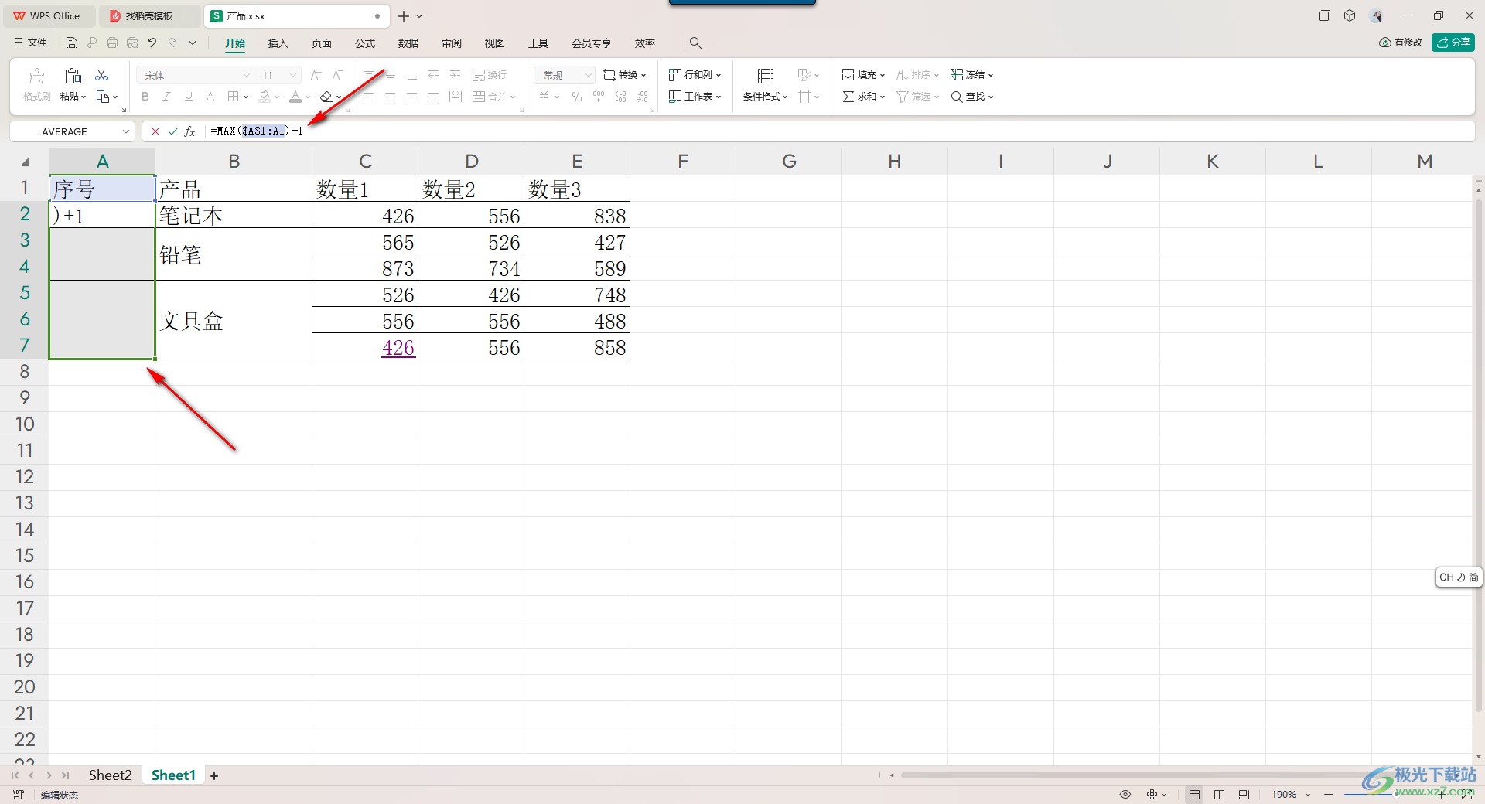Viewport: 1485px width, 804px height.
Task: Click the green 分享 Share button
Action: [1453, 43]
